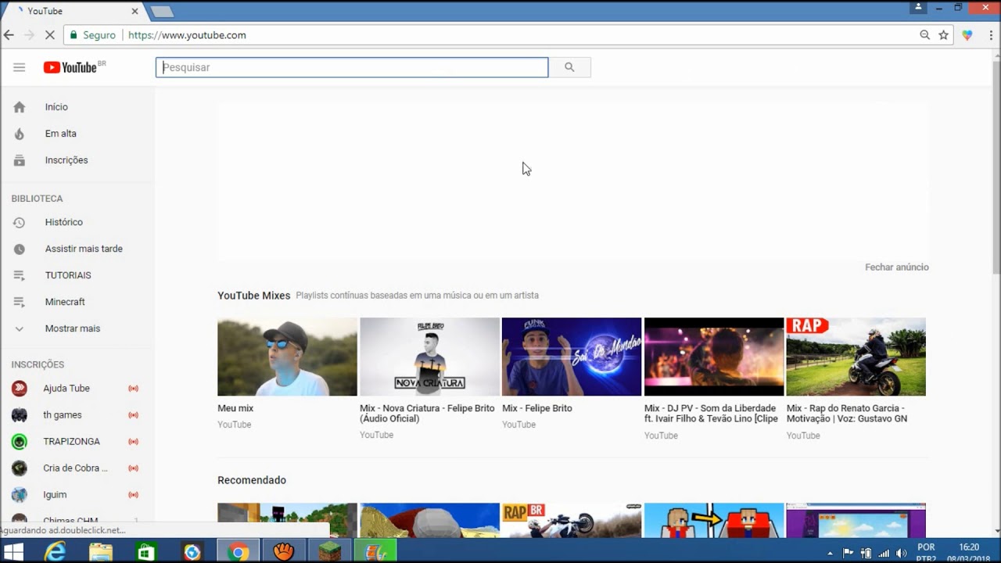Click the live indicator next to th games

point(133,415)
